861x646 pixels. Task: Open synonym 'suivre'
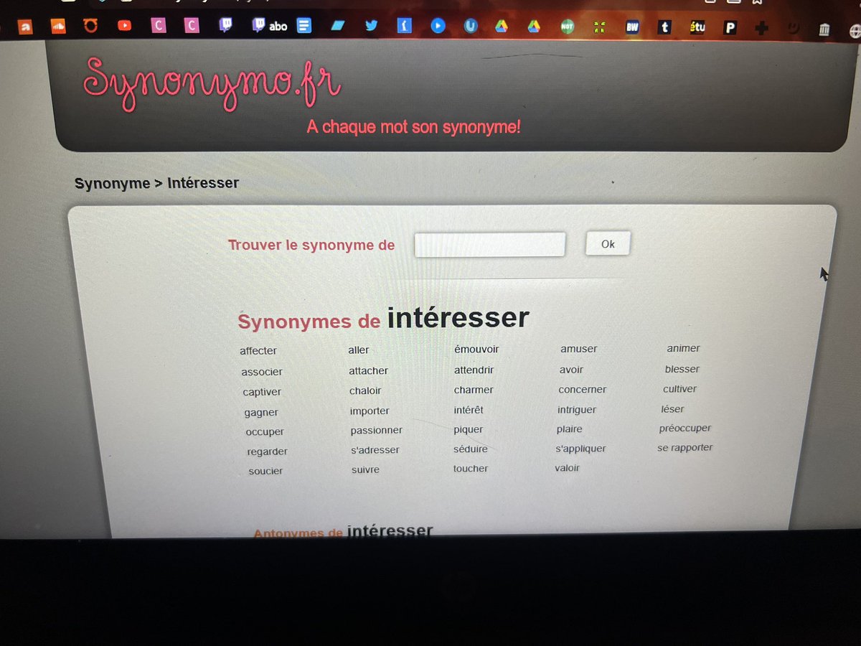(365, 470)
